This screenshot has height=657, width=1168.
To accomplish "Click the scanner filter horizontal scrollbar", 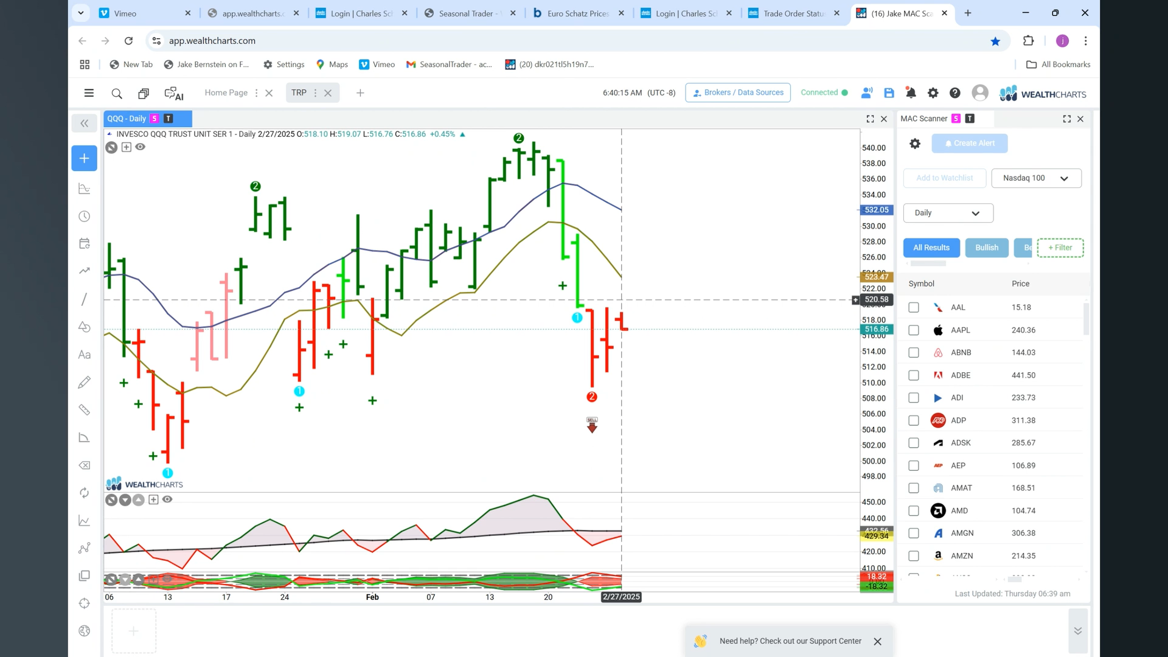I will 928,263.
